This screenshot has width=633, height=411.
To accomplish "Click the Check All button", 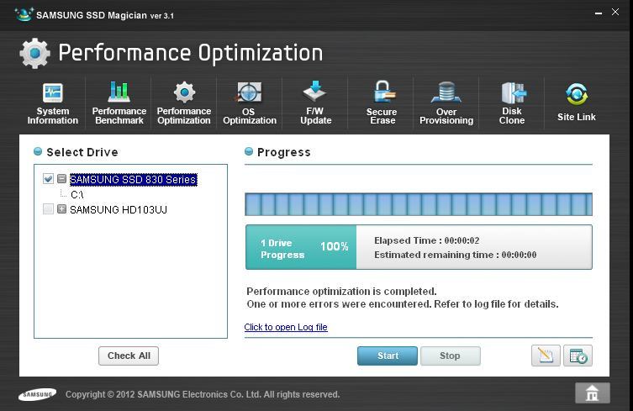I will coord(129,356).
